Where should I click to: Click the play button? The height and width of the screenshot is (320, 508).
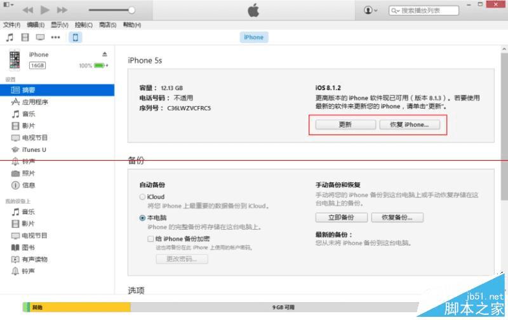(44, 10)
